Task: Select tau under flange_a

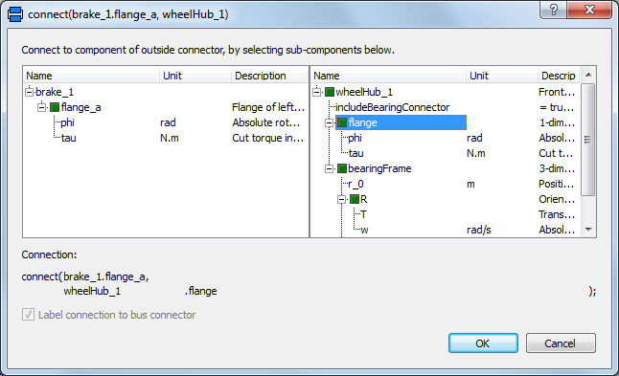Action: point(69,138)
